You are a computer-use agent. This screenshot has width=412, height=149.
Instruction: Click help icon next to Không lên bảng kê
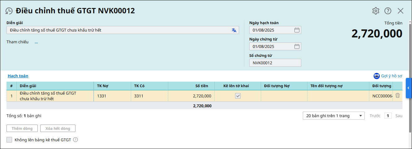pyautogui.click(x=75, y=140)
